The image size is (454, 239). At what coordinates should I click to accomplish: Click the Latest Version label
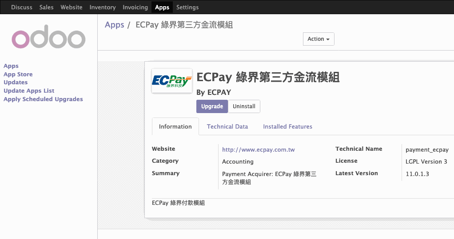coord(356,173)
